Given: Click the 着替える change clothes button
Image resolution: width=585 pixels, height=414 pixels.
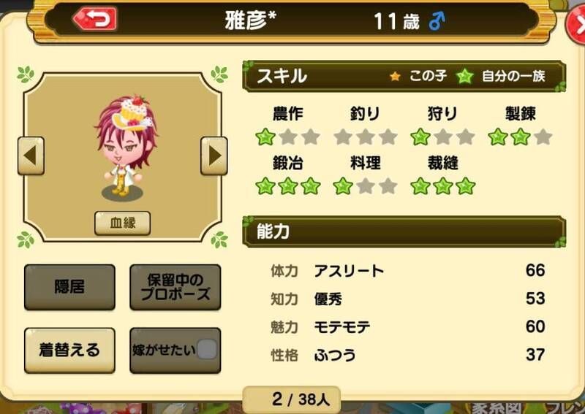Looking at the screenshot, I should 69,350.
